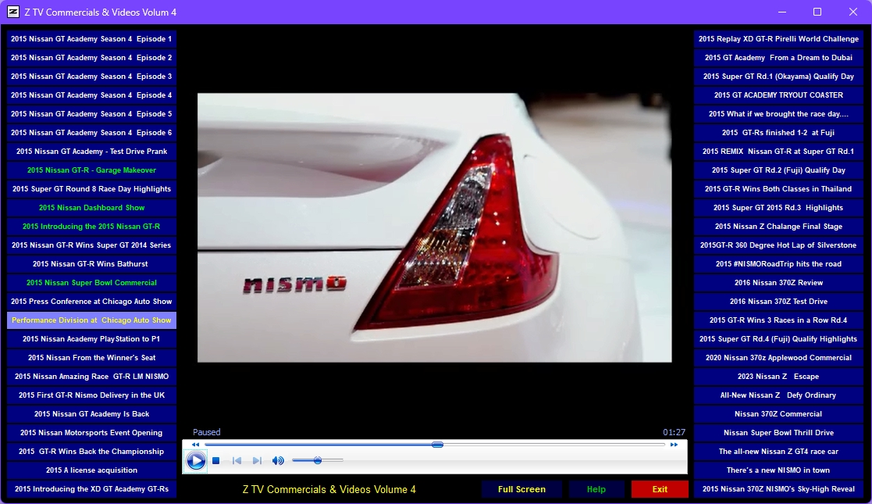Screen dimensions: 872x504
Task: Play the all-new Nissan Z GT4 race car
Action: click(x=778, y=451)
